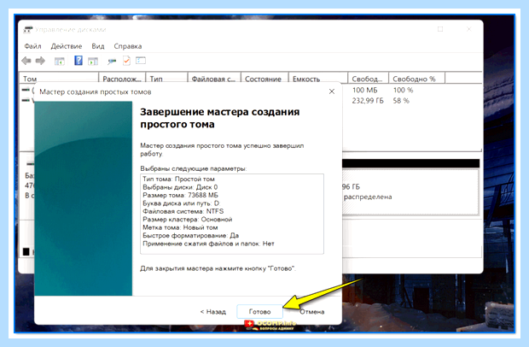Screen dimensions: 529x347
Task: Click the list view settings toolbar icon
Action: click(x=141, y=61)
